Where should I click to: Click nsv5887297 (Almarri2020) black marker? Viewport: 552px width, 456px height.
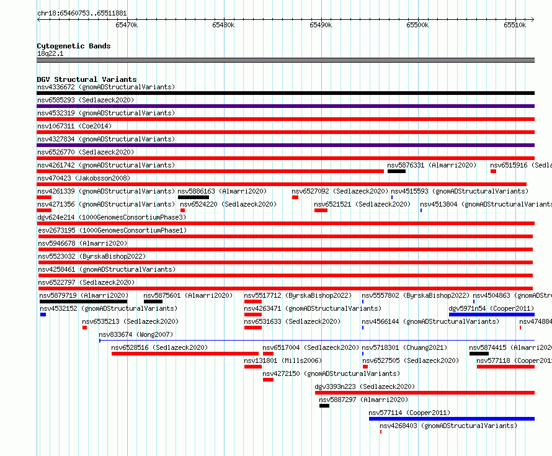pyautogui.click(x=324, y=406)
